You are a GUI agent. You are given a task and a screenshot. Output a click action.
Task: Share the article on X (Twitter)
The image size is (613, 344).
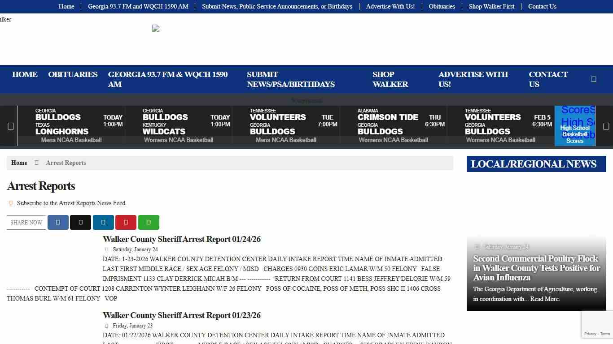(x=80, y=222)
